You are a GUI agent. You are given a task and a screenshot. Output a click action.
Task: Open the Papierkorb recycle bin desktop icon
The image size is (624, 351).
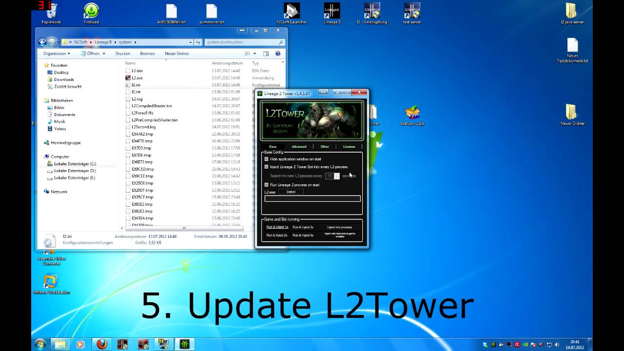point(51,14)
